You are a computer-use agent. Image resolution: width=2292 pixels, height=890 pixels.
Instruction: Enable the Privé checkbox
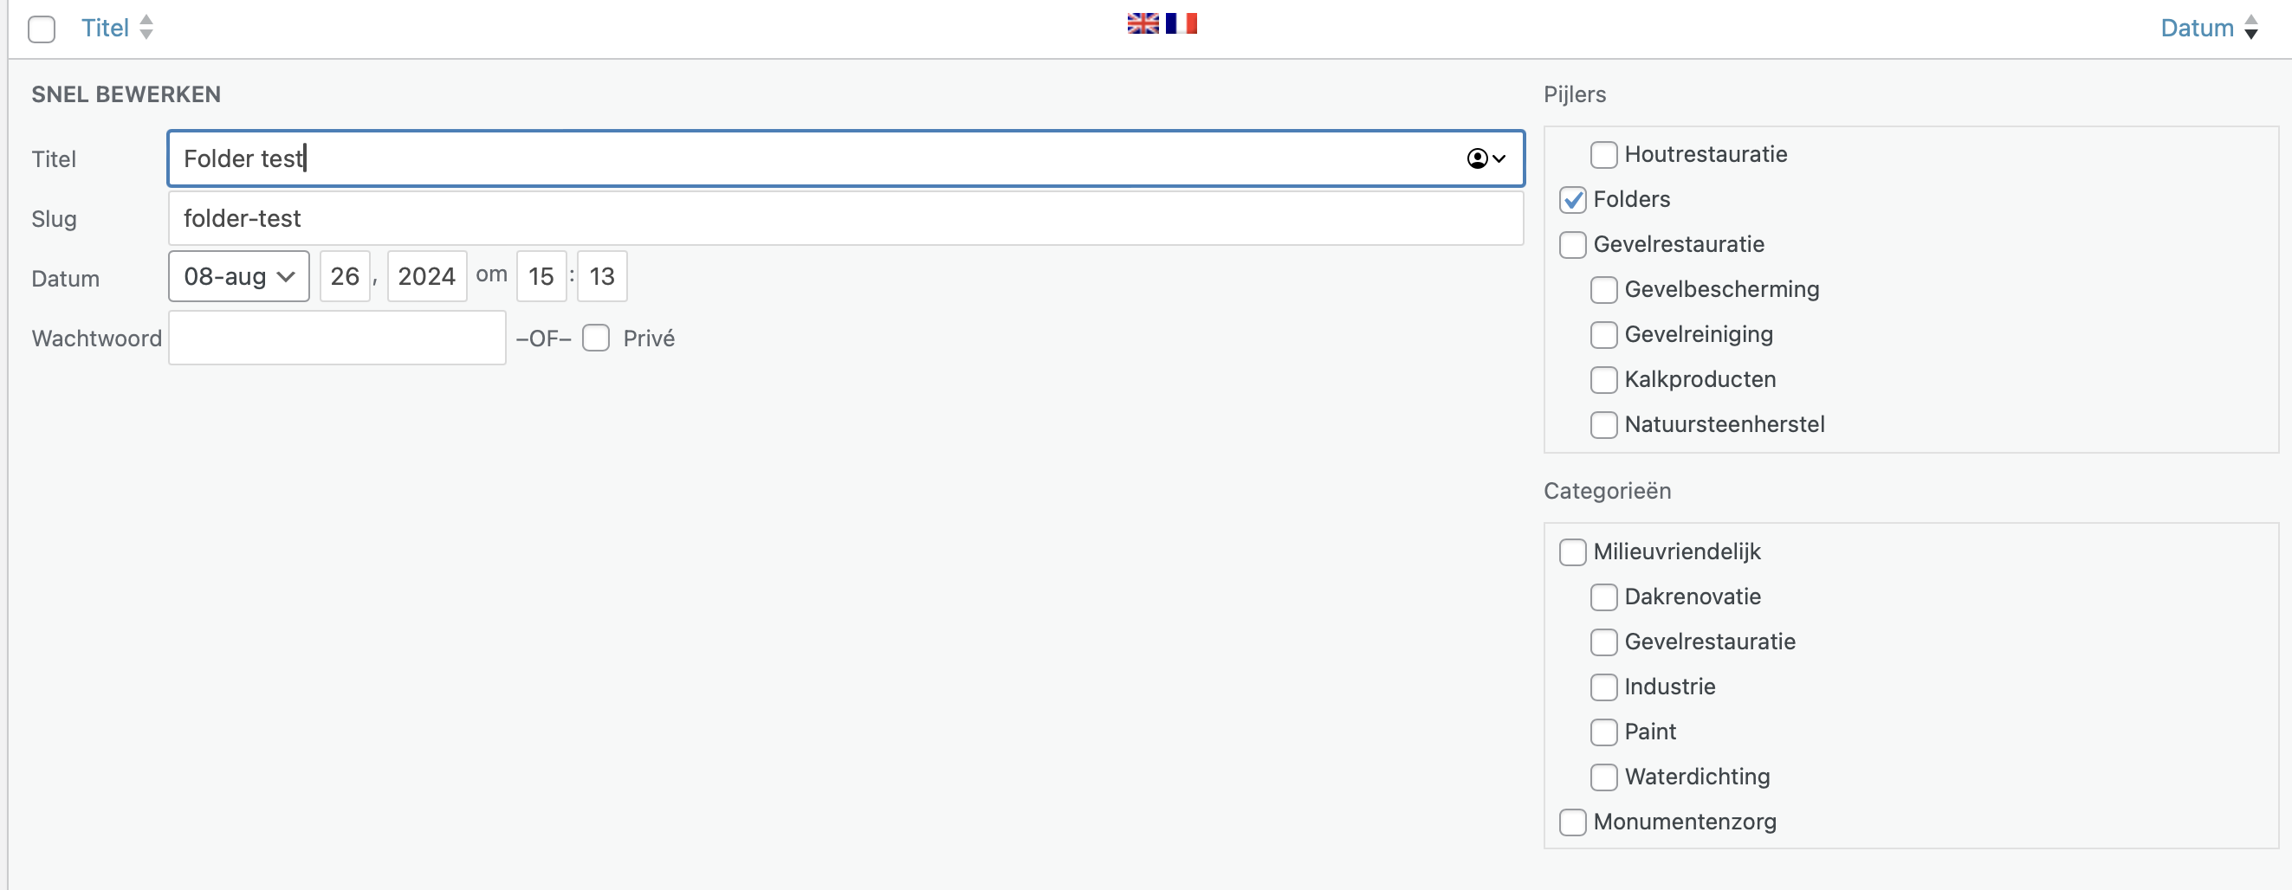(x=596, y=338)
